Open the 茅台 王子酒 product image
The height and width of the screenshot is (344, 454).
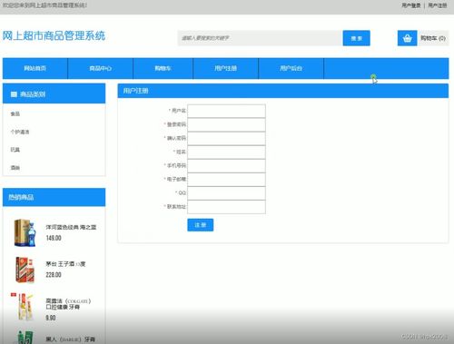click(25, 270)
